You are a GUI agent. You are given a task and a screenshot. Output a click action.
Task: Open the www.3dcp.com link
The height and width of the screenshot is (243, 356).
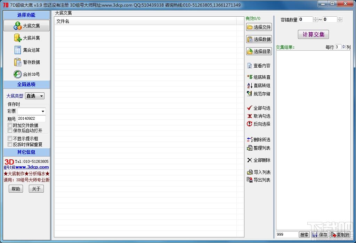click(x=32, y=167)
